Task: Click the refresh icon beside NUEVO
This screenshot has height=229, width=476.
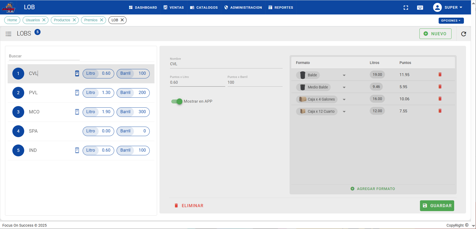Action: click(x=464, y=34)
